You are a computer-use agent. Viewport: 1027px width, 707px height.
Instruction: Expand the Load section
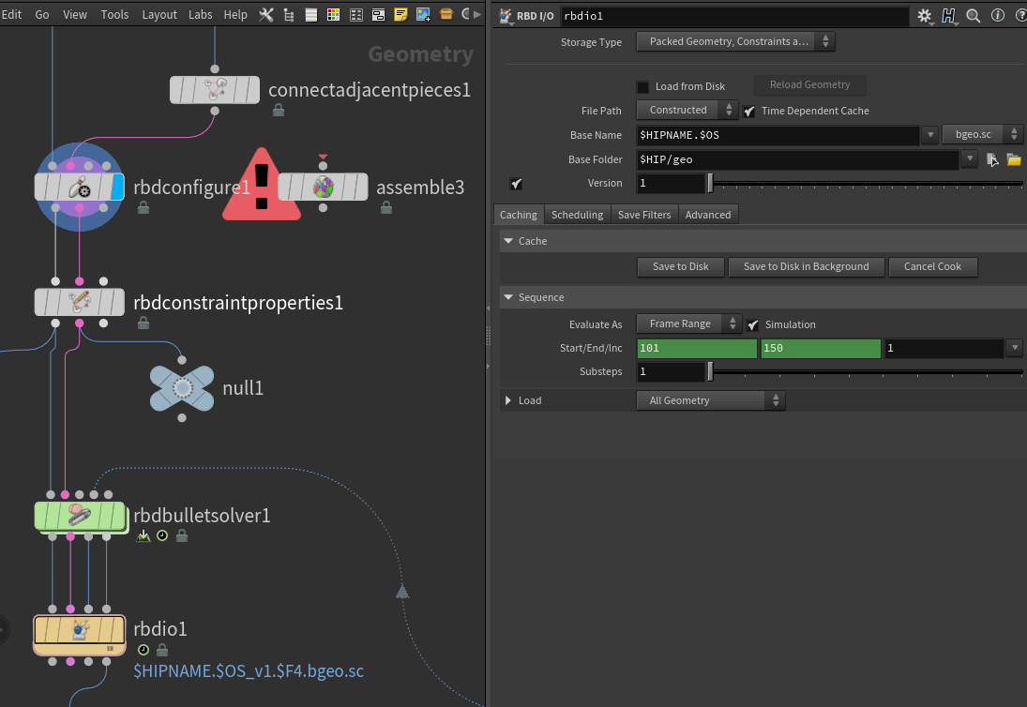pyautogui.click(x=508, y=400)
